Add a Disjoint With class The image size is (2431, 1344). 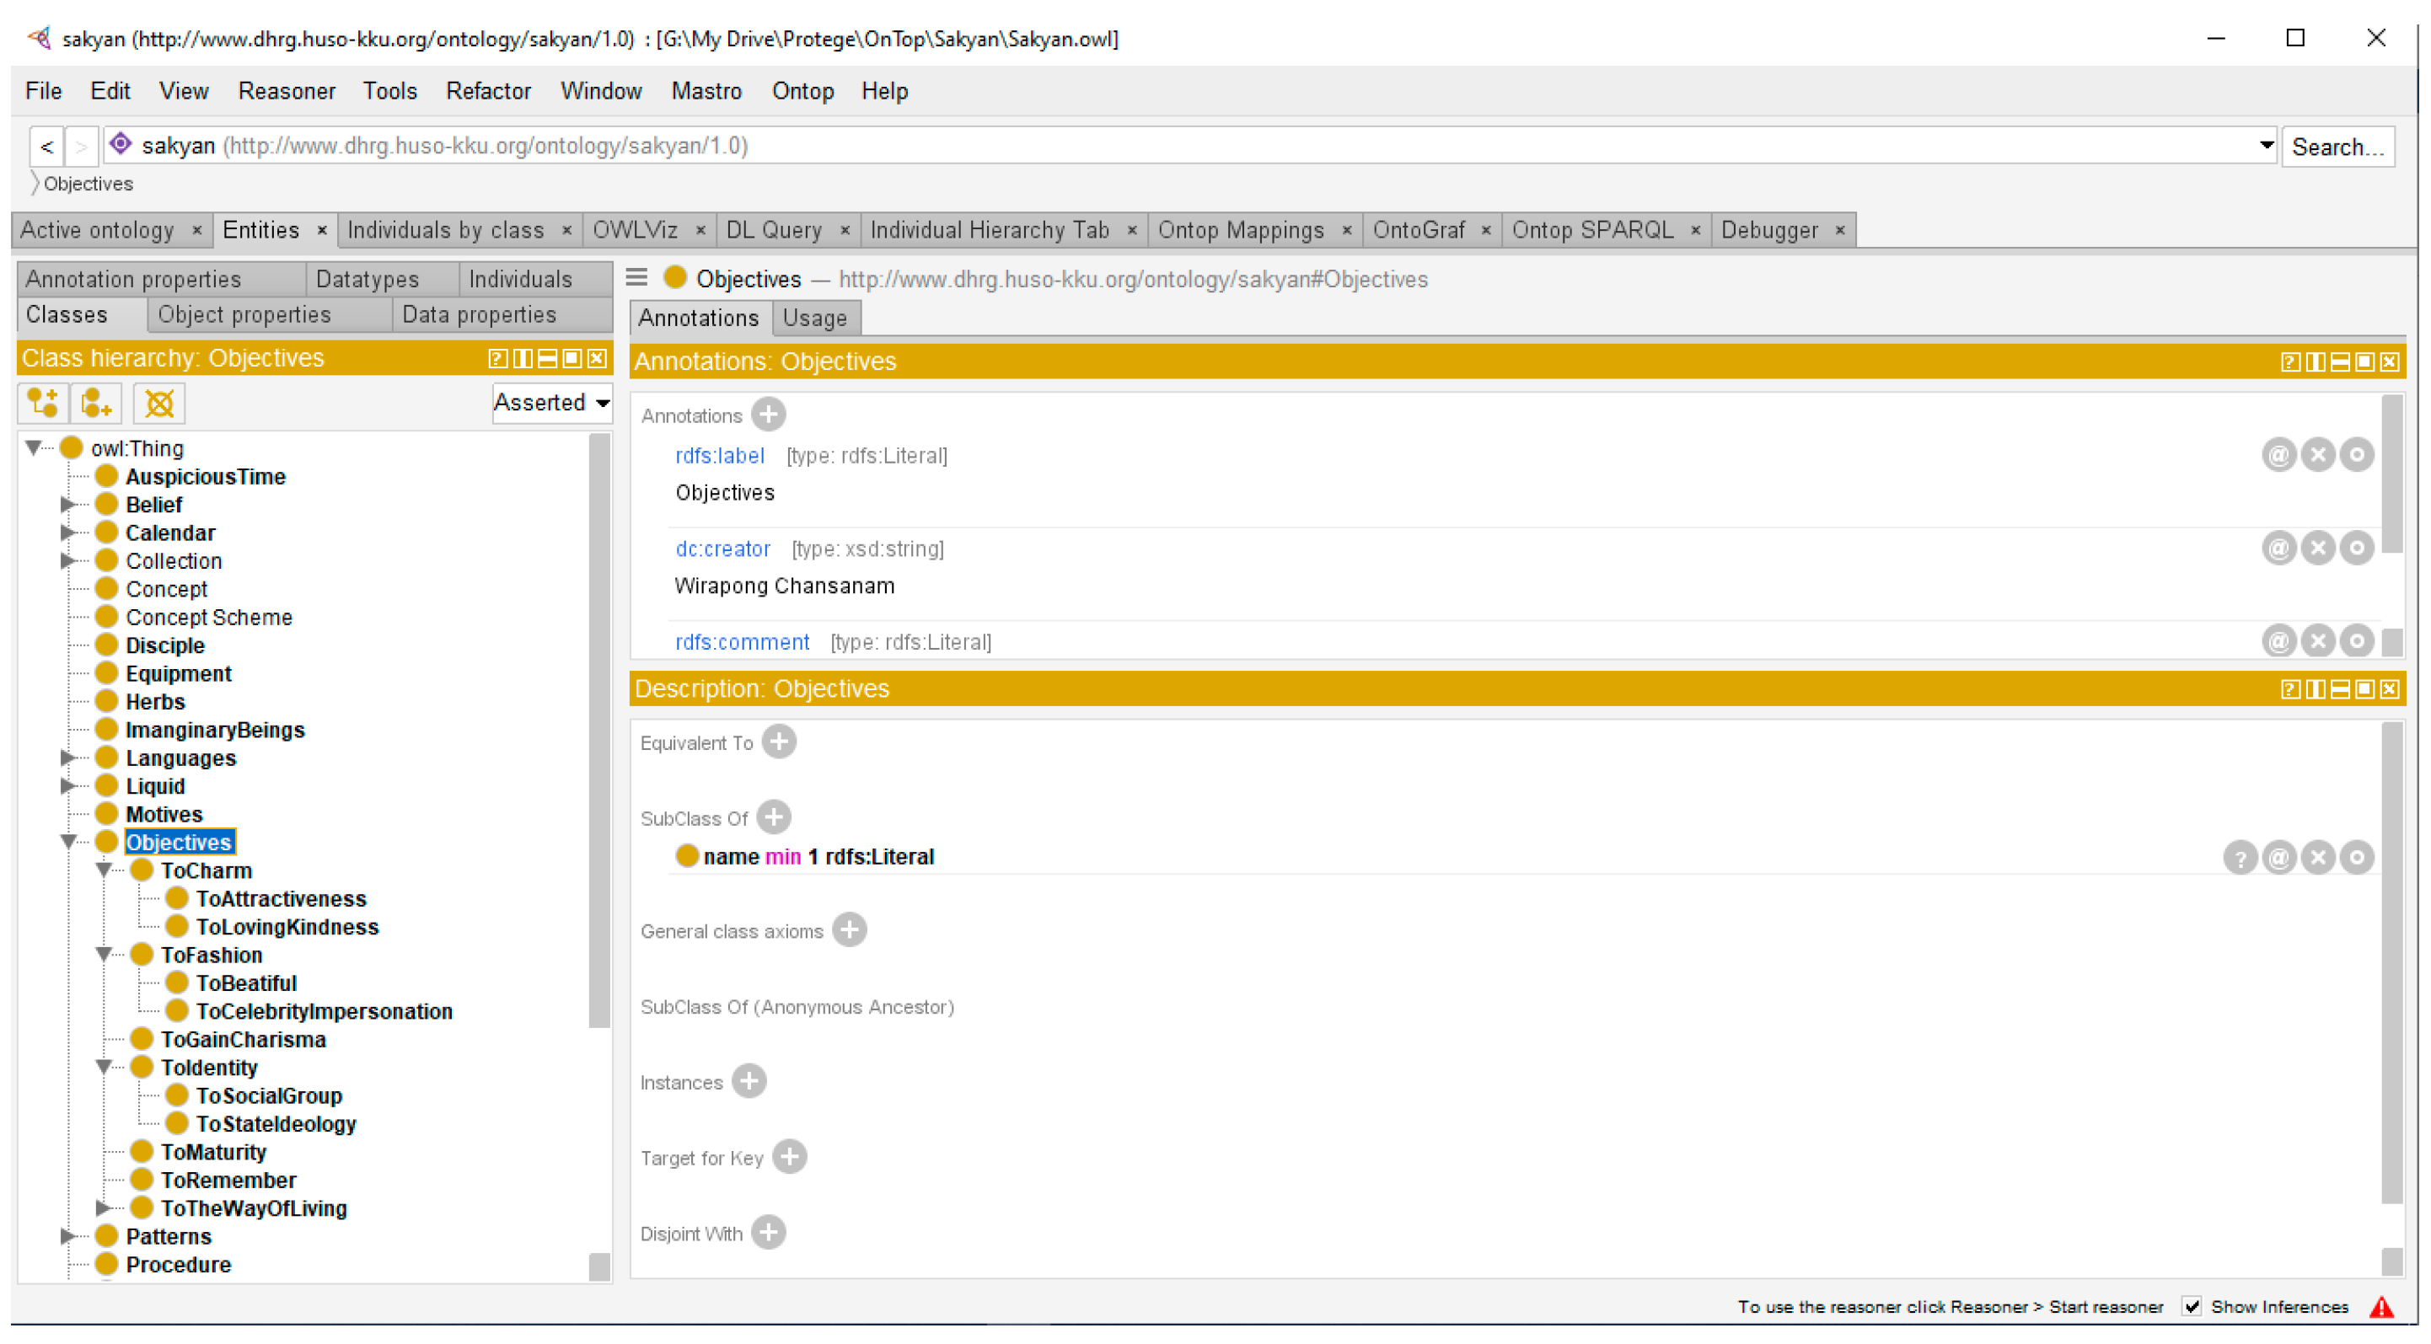pos(768,1233)
